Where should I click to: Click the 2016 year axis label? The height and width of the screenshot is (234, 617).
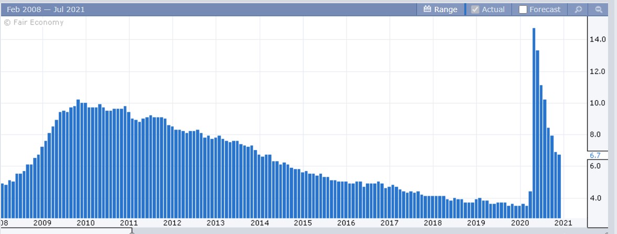pos(346,223)
